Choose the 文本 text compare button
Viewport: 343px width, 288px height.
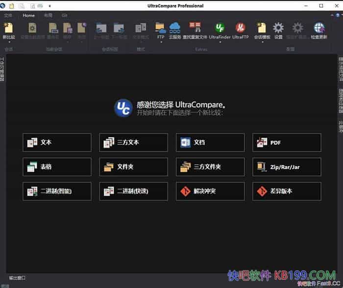coord(57,142)
